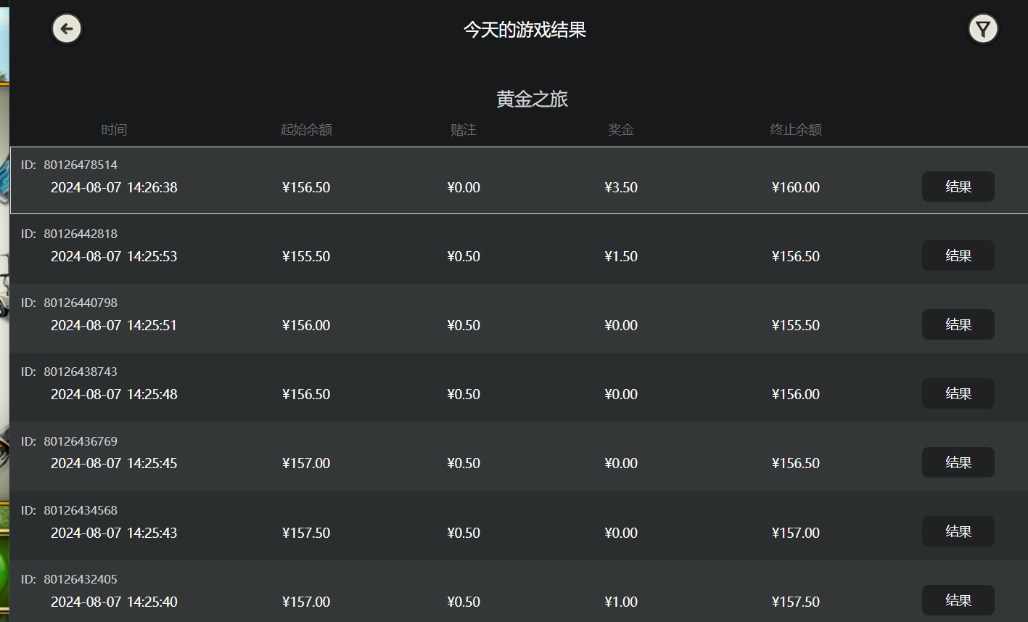Open 结果 for game ID 80126478514
Image resolution: width=1028 pixels, height=622 pixels.
958,187
